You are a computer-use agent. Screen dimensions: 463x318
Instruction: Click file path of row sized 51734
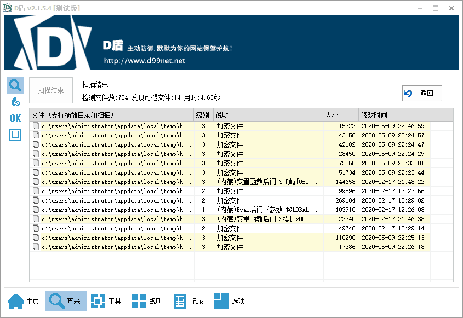coord(116,172)
